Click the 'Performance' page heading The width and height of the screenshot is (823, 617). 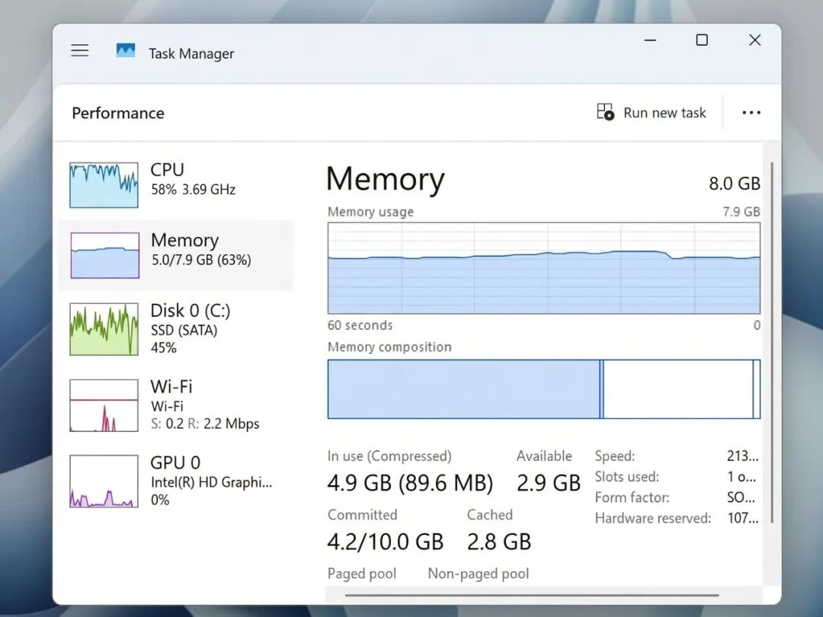coord(118,113)
